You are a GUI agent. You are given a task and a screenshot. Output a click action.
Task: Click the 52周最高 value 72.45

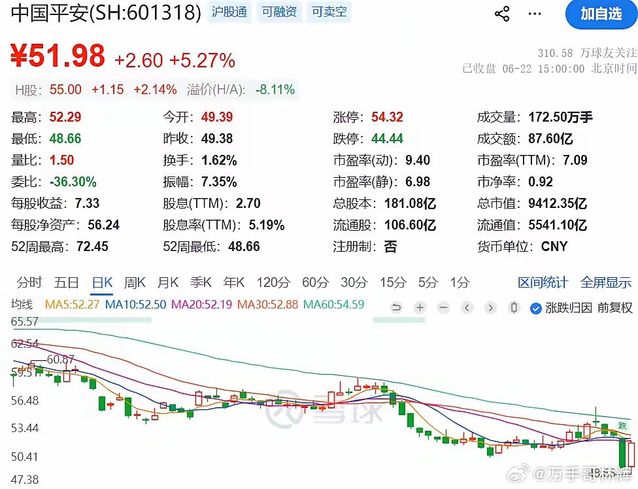tap(92, 246)
